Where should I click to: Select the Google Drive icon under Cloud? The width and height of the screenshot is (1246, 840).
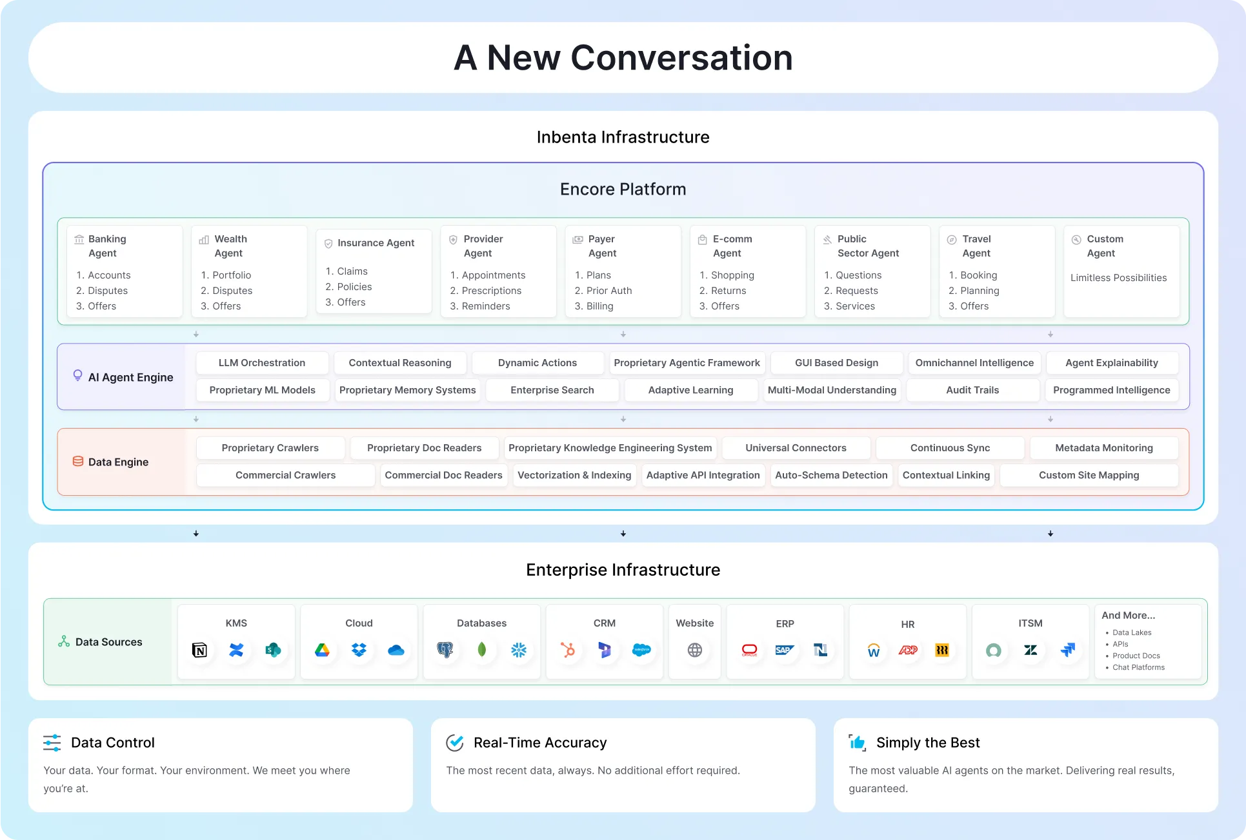click(322, 650)
